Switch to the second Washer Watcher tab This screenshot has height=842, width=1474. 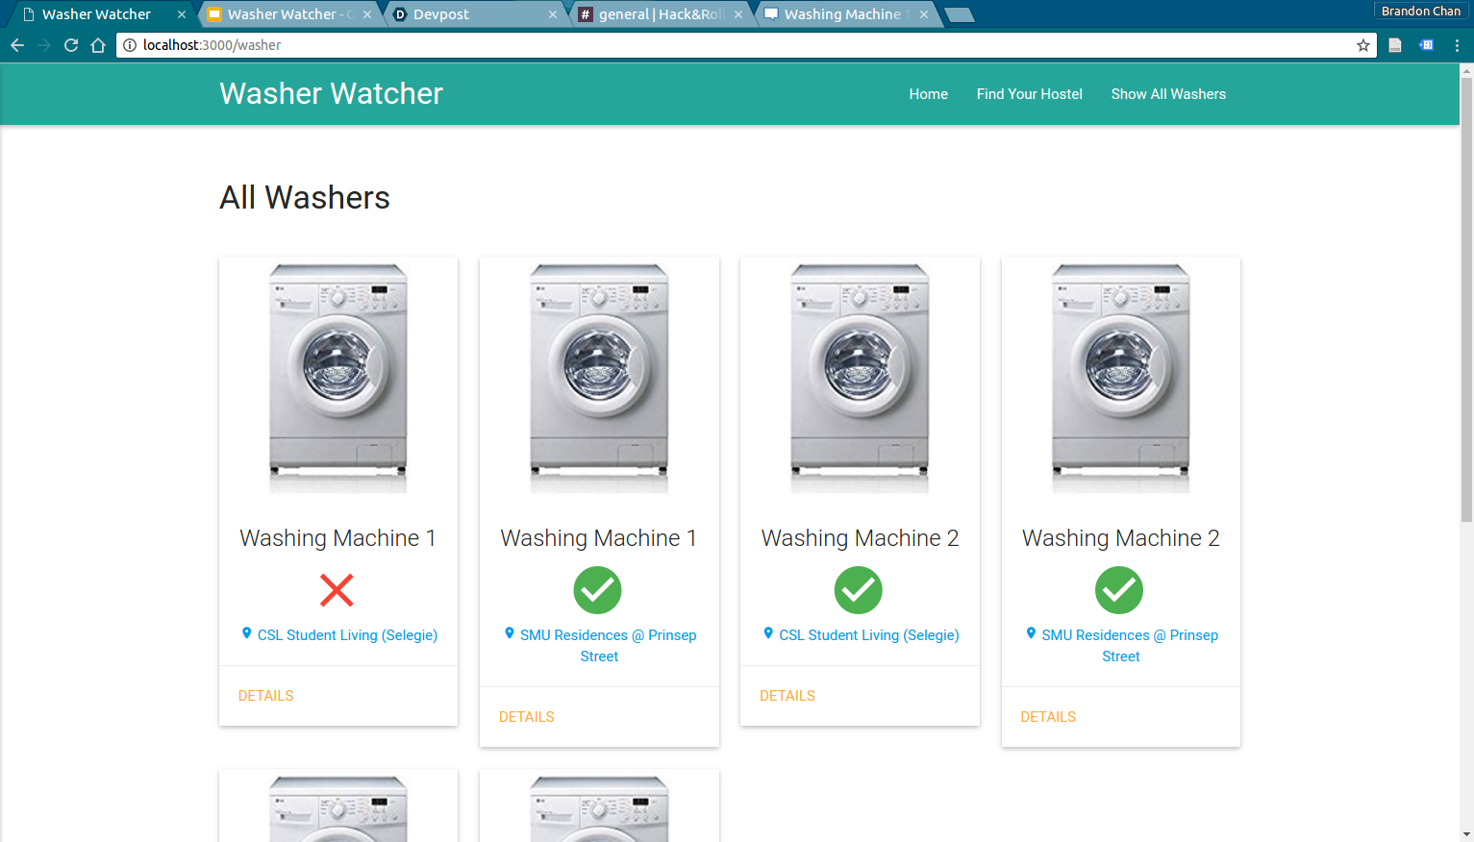[288, 14]
